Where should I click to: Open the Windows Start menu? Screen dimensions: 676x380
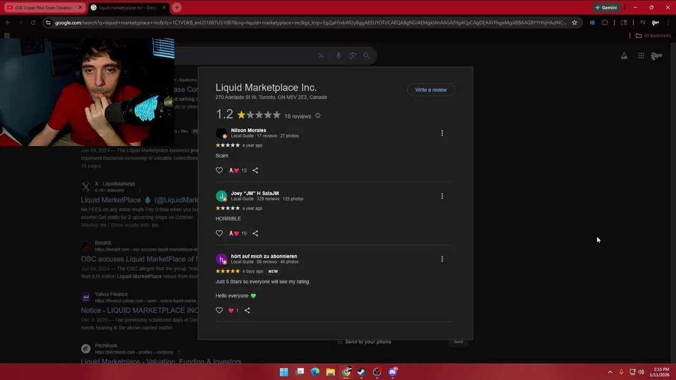pos(284,372)
